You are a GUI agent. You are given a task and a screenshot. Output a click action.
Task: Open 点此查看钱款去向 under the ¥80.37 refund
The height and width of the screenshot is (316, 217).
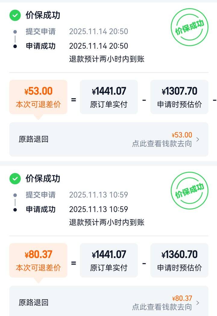click(162, 307)
